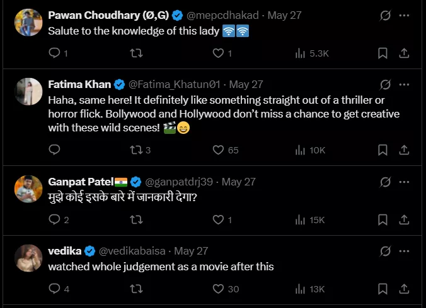
Task: Repost Fatima Khan's tweet
Action: (x=135, y=150)
